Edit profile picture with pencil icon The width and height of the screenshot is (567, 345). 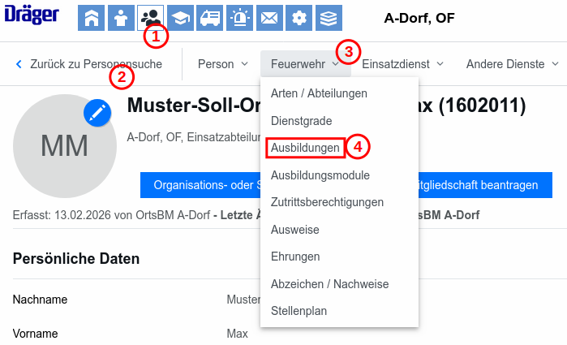pyautogui.click(x=97, y=113)
